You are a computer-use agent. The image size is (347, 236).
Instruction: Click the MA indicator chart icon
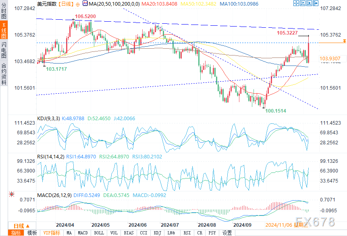(85, 3)
